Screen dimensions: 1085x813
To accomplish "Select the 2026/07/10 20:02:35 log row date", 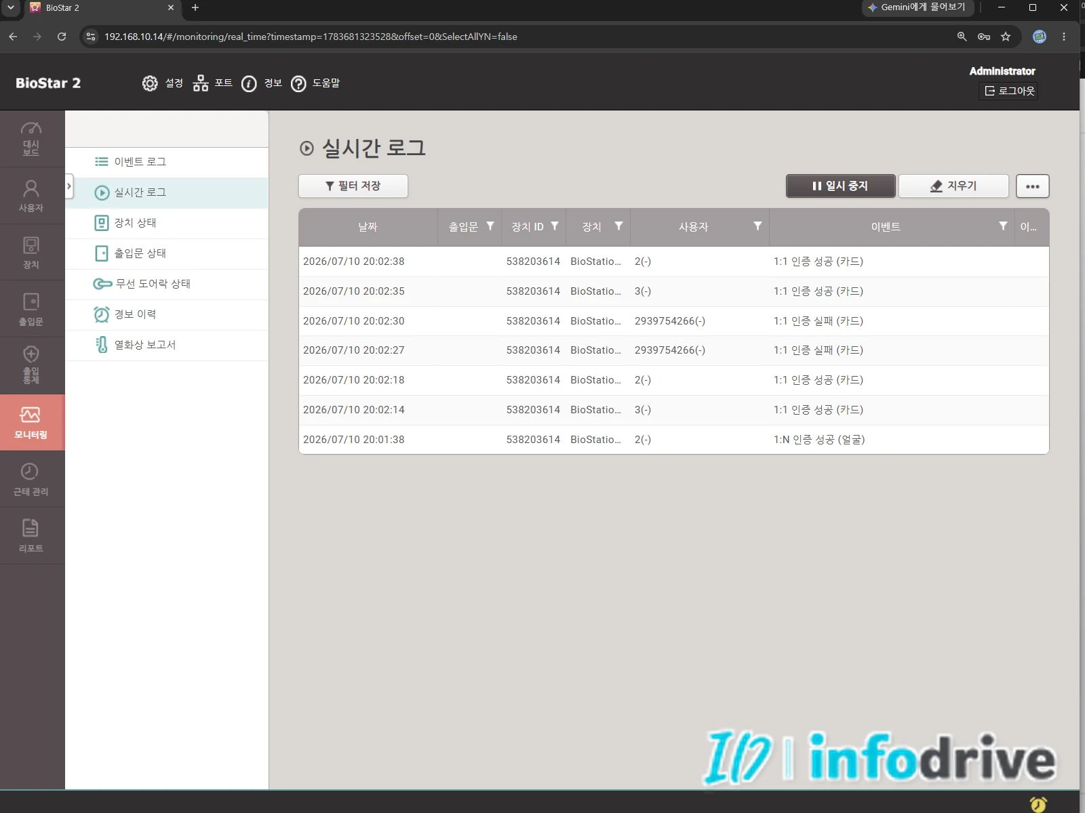I will (354, 291).
